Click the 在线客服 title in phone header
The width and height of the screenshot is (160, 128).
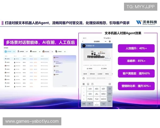(x=97, y=41)
